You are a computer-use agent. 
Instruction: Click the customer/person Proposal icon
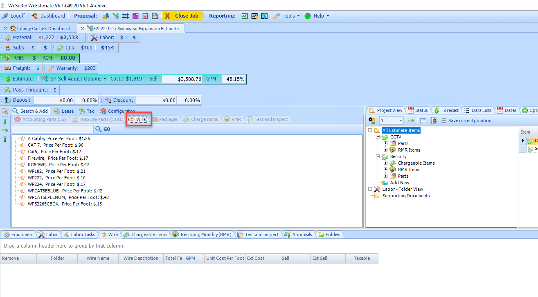coord(106,16)
